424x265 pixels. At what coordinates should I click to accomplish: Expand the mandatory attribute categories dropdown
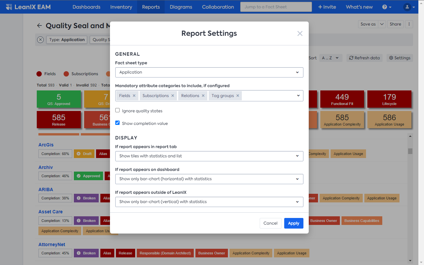pyautogui.click(x=298, y=96)
